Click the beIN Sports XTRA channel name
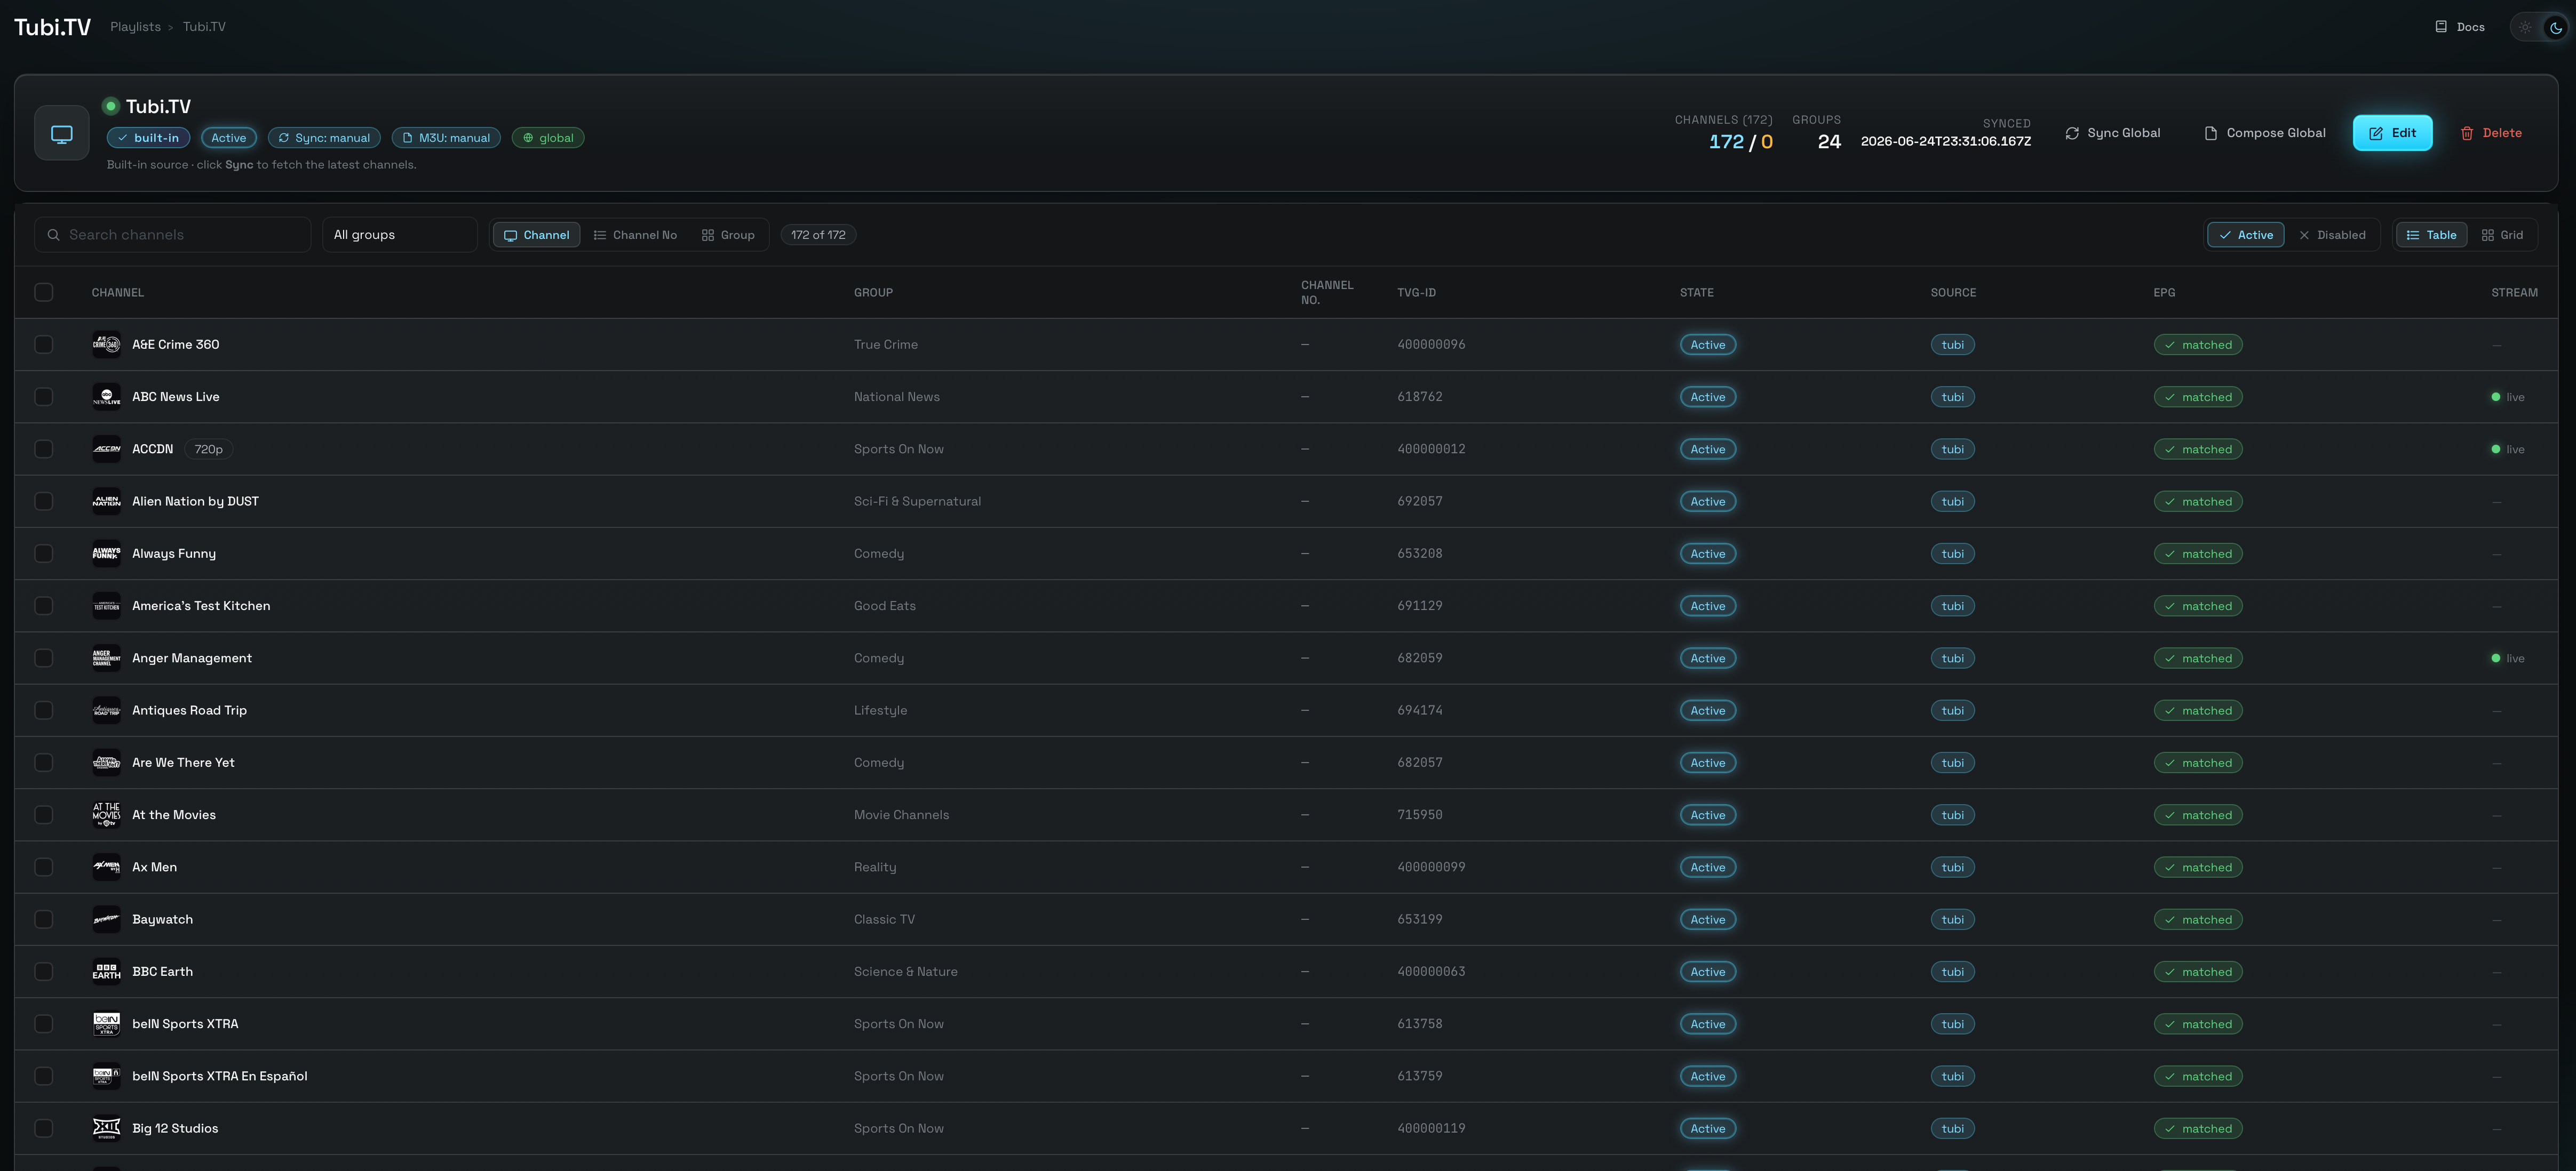 pyautogui.click(x=185, y=1024)
